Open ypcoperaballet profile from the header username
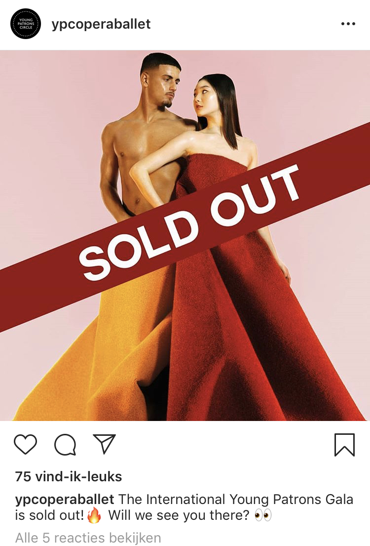 pyautogui.click(x=101, y=24)
